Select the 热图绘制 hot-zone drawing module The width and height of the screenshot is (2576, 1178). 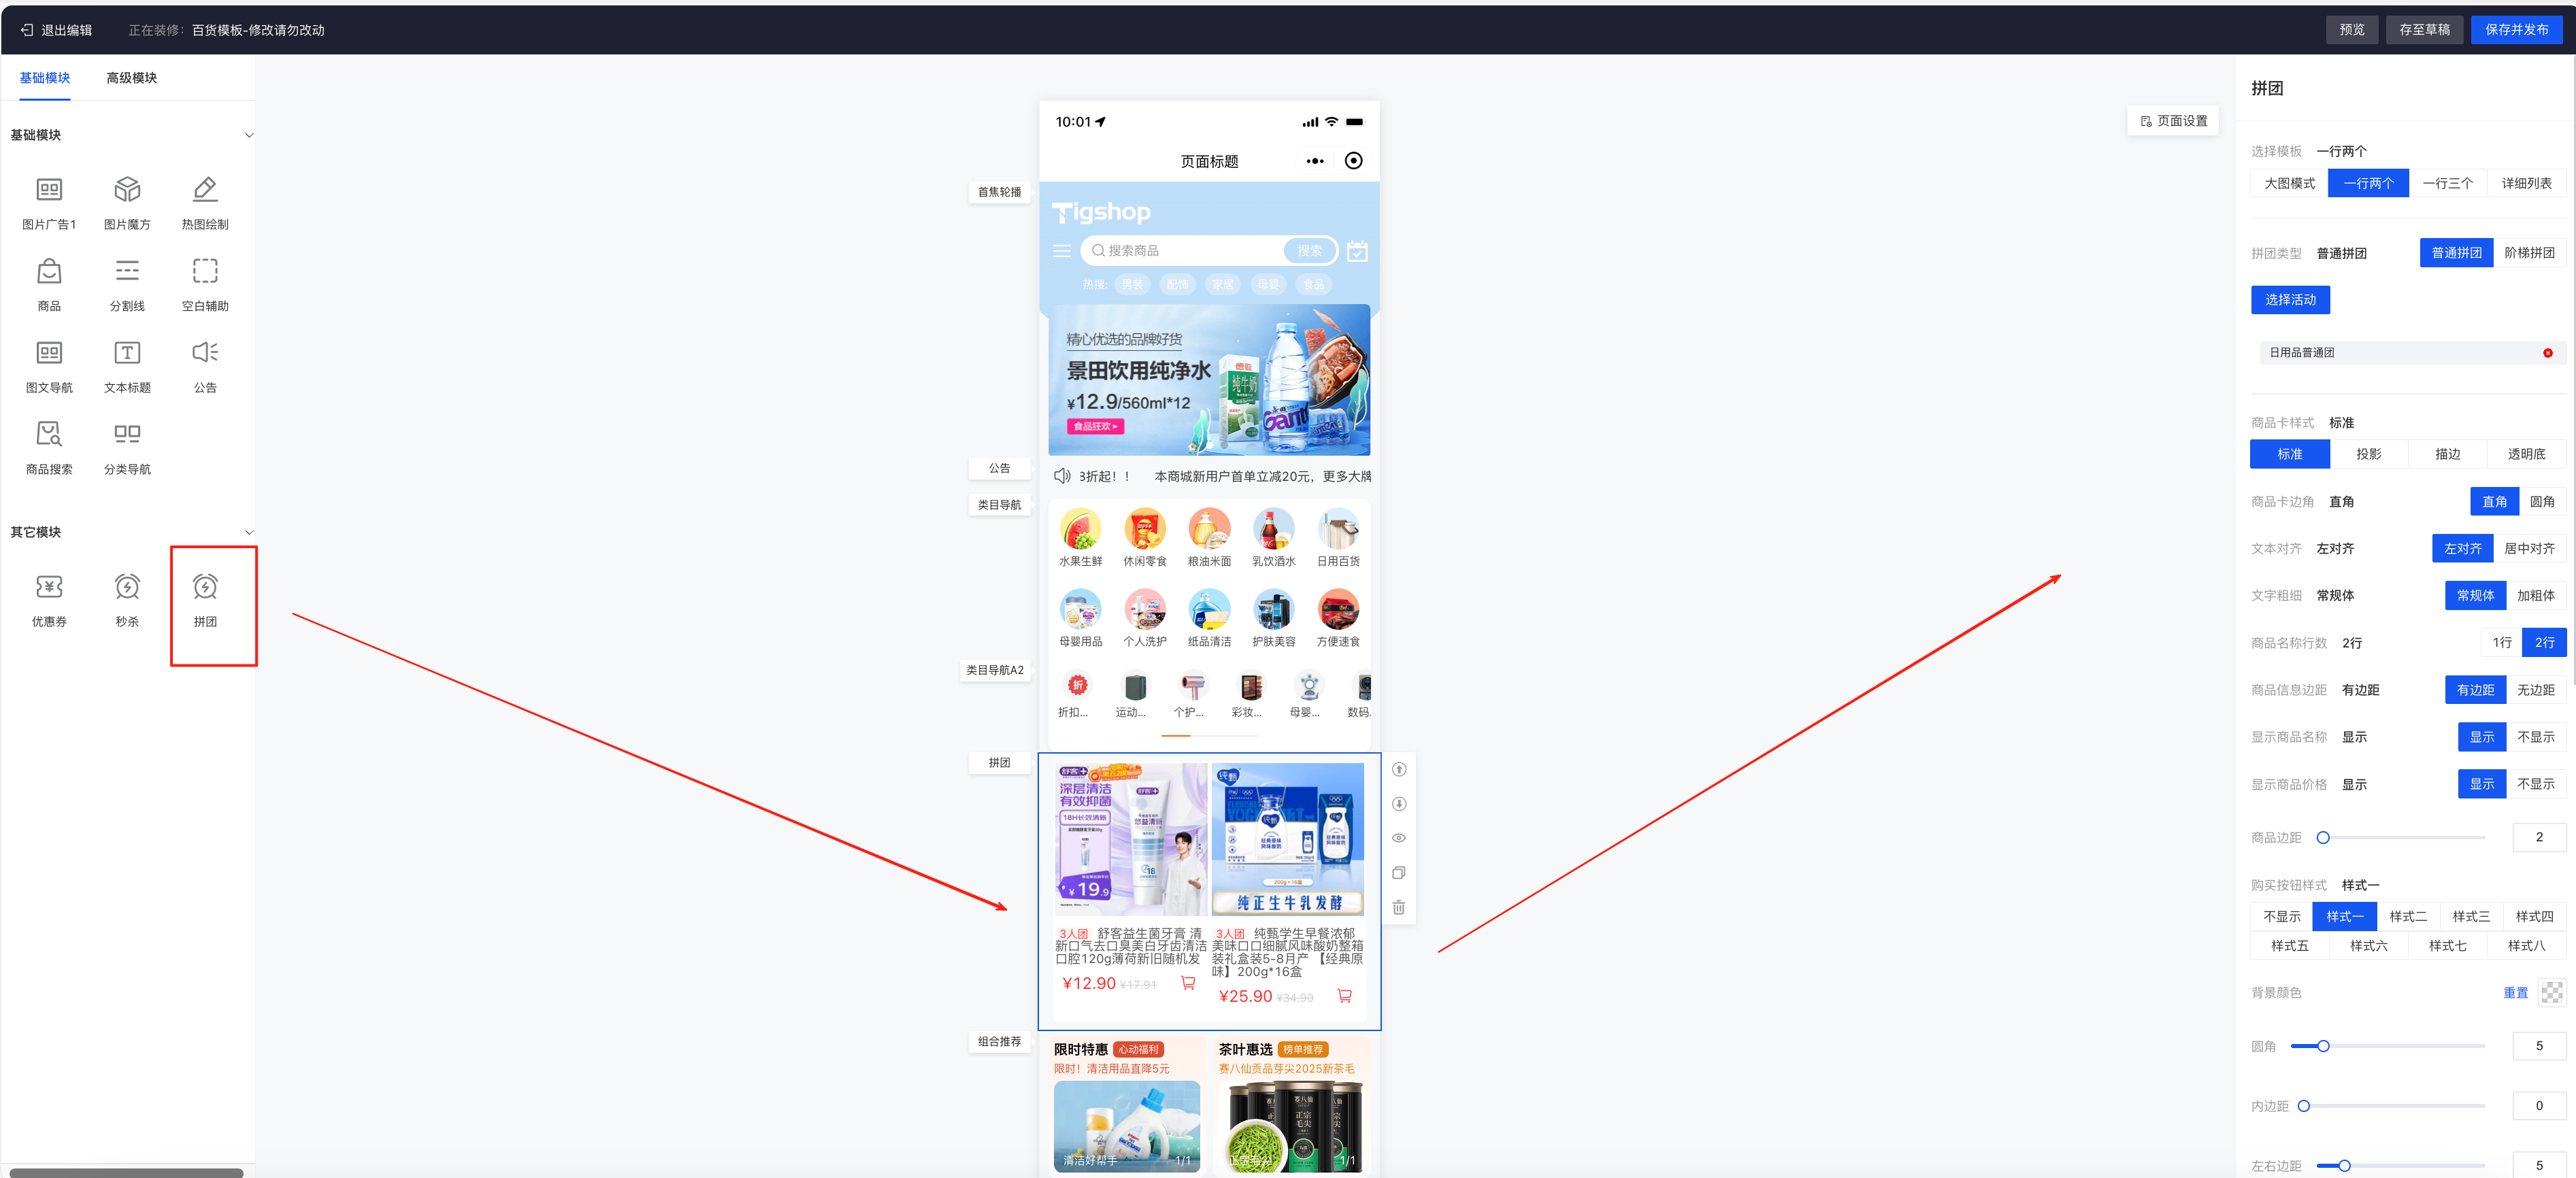(205, 200)
